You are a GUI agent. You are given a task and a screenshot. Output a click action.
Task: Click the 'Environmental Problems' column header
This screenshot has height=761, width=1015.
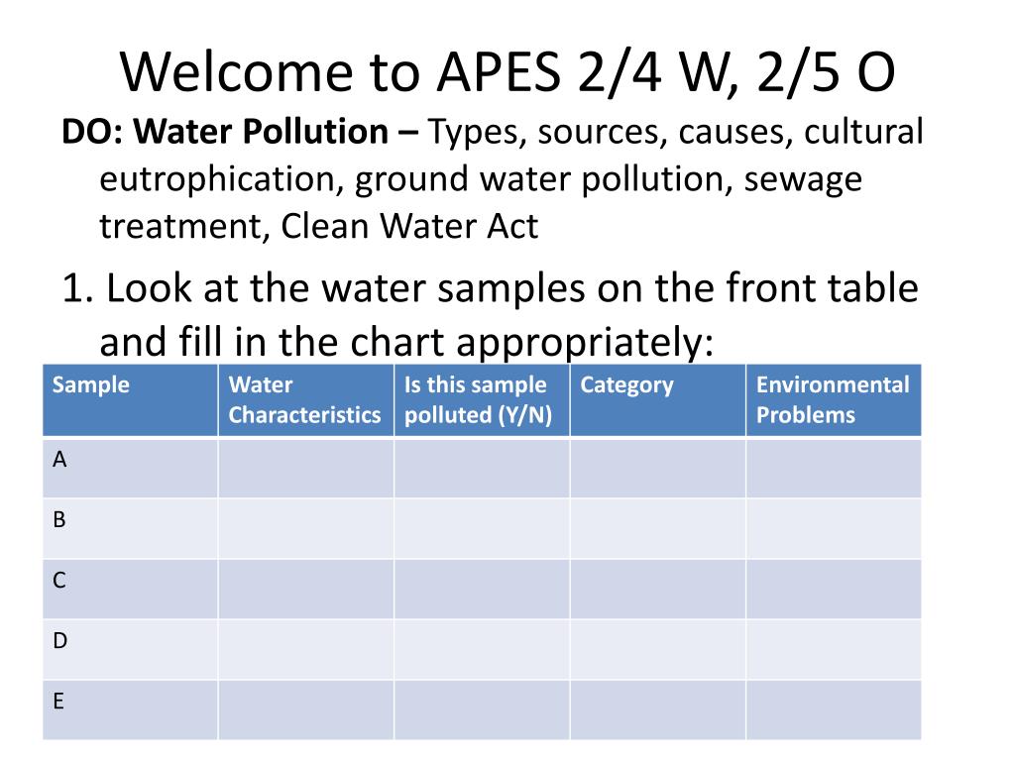pyautogui.click(x=834, y=400)
